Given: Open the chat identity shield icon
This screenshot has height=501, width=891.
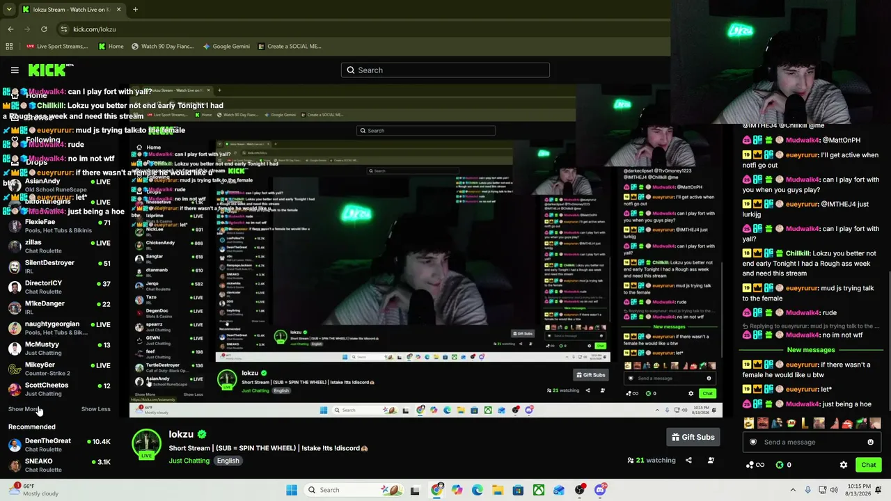Looking at the screenshot, I should pyautogui.click(x=752, y=442).
